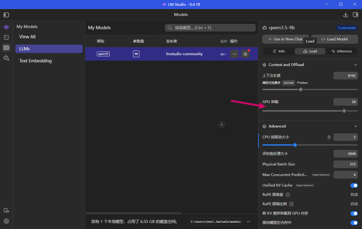This screenshot has width=362, height=229.
Task: Toggle the Unified KV Cache switch
Action: click(x=354, y=185)
